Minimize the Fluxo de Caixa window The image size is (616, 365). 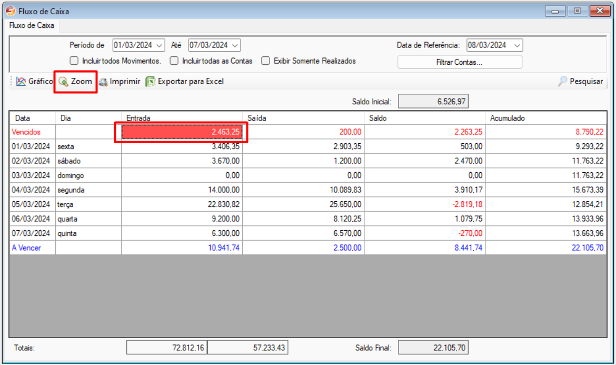click(555, 11)
